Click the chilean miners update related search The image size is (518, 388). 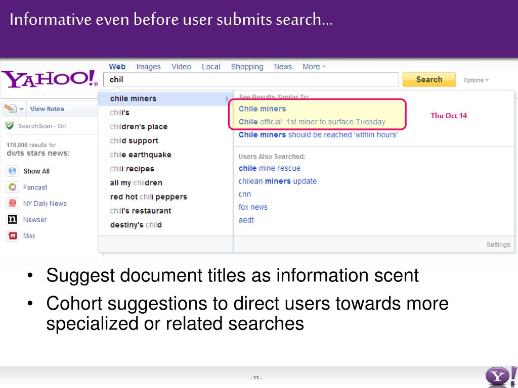(278, 181)
